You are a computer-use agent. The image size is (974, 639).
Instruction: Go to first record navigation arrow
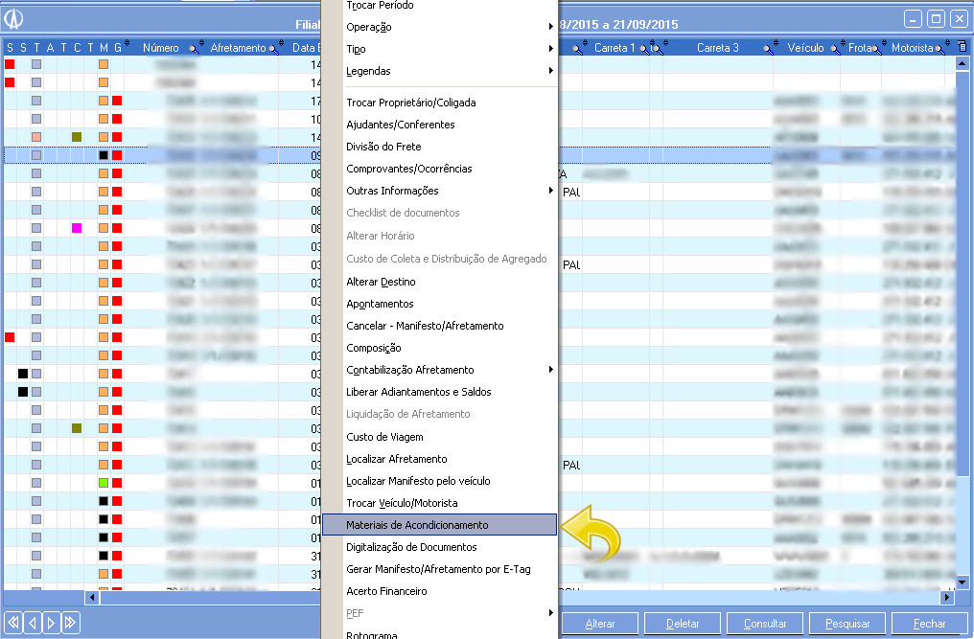click(13, 623)
